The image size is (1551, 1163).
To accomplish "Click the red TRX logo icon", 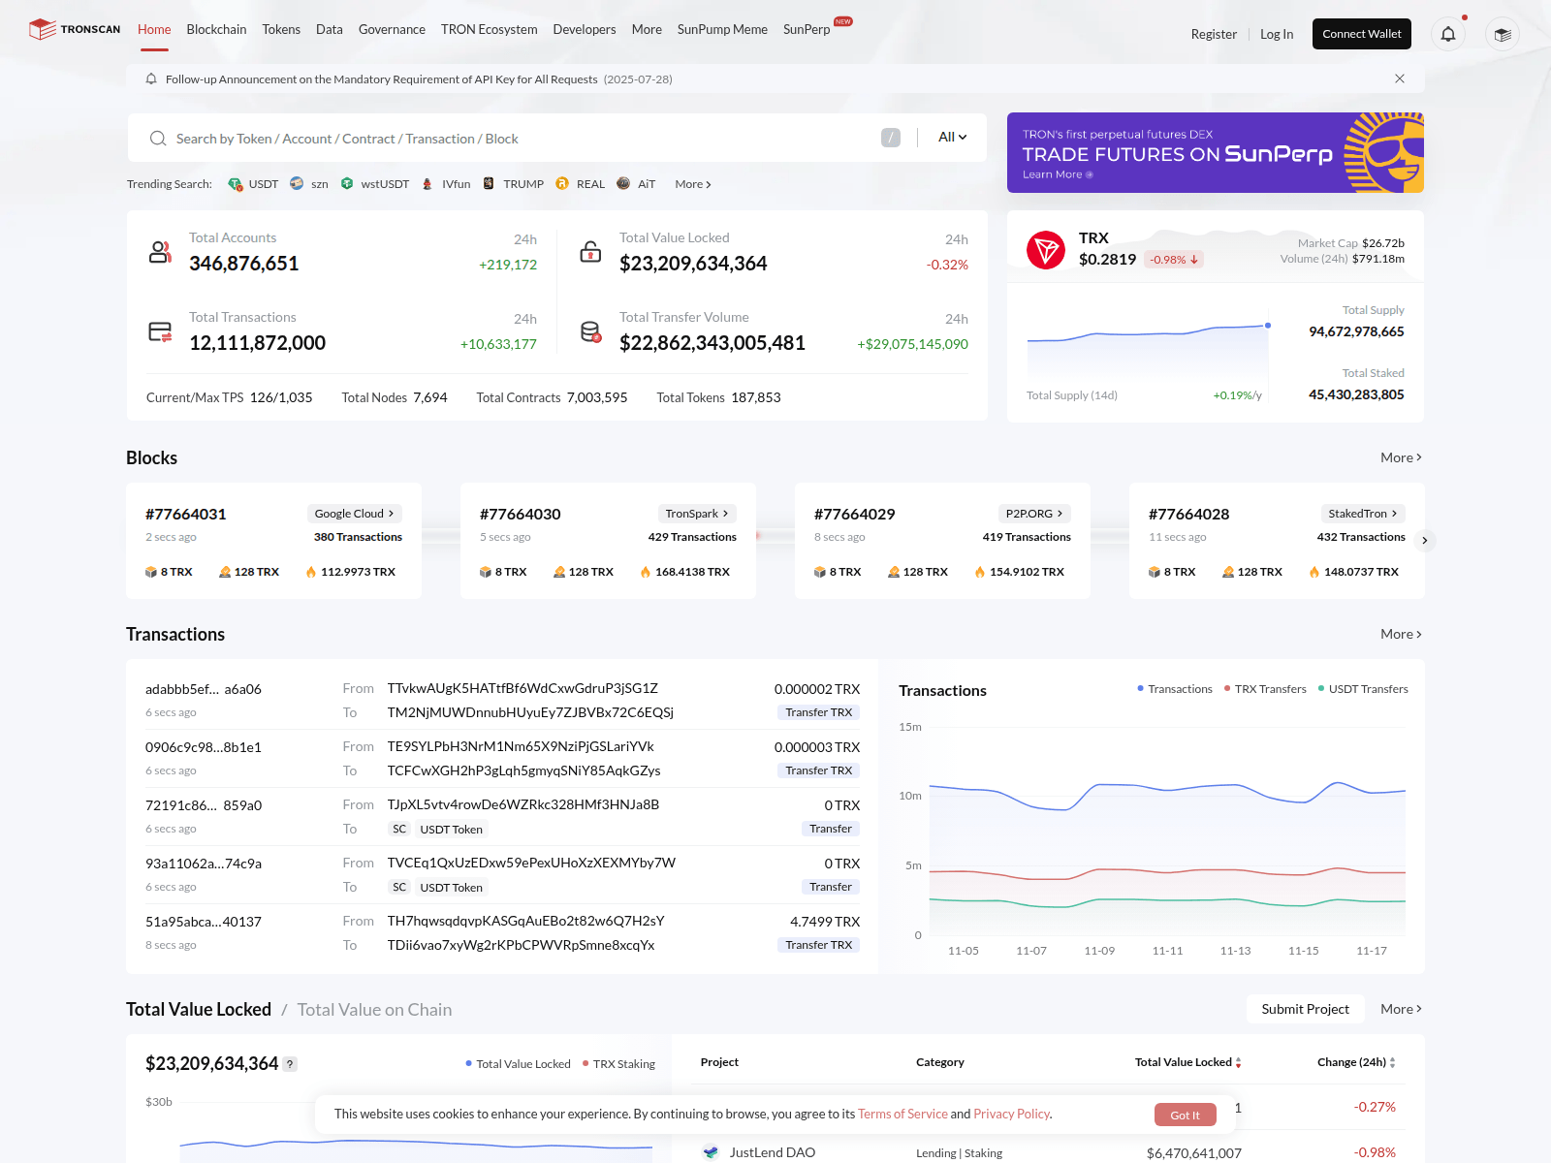I will [1046, 250].
